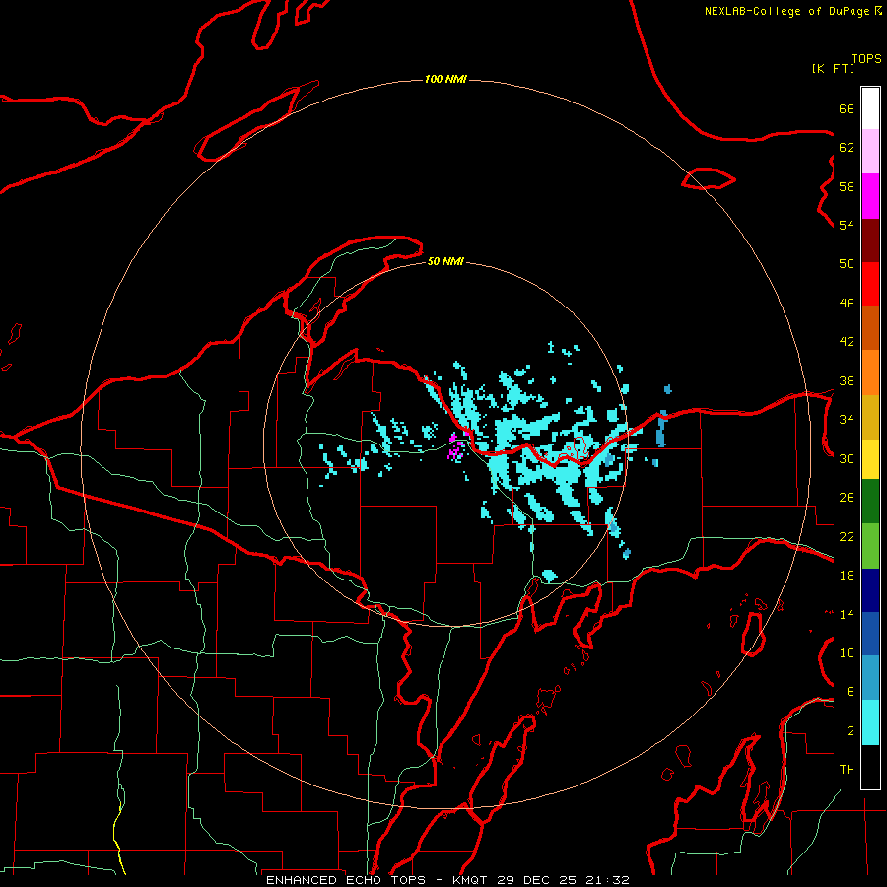This screenshot has height=887, width=887.
Task: Click the [K FT] units label
Action: pos(833,68)
